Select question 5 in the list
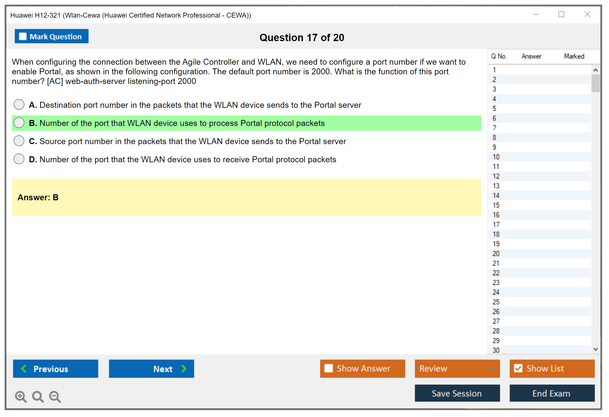The height and width of the screenshot is (417, 609). click(494, 108)
